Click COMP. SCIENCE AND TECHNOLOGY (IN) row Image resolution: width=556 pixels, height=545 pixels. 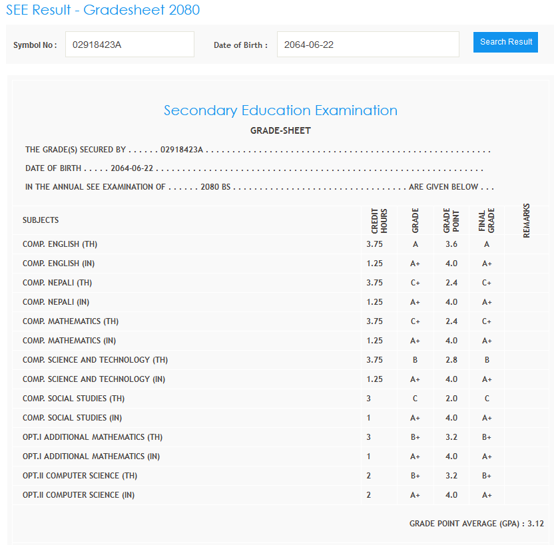click(x=94, y=379)
